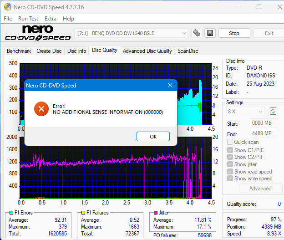Open the Help menu

pos(68,19)
